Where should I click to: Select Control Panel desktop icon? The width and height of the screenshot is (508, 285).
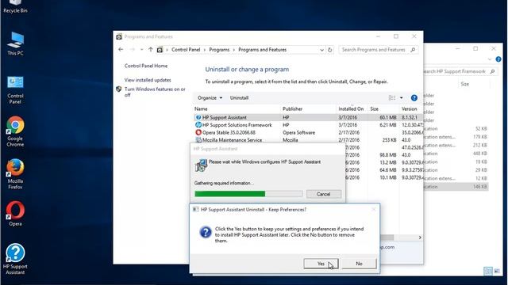tap(15, 89)
